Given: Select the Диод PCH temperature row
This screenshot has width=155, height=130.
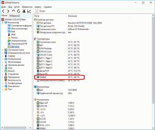Looking at the screenshot, I should 59,71.
